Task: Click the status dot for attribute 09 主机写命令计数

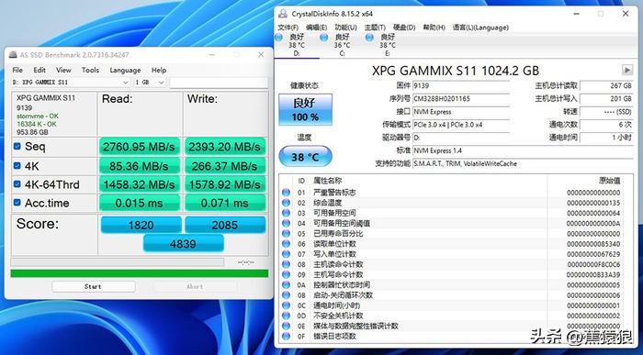Action: pos(286,274)
